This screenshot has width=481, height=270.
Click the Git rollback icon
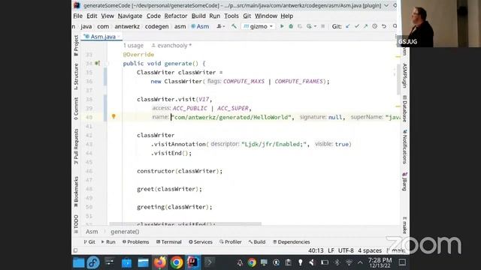[x=384, y=26]
